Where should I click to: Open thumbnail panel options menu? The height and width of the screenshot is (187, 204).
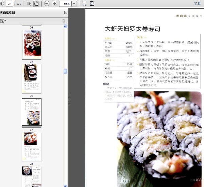3,21
